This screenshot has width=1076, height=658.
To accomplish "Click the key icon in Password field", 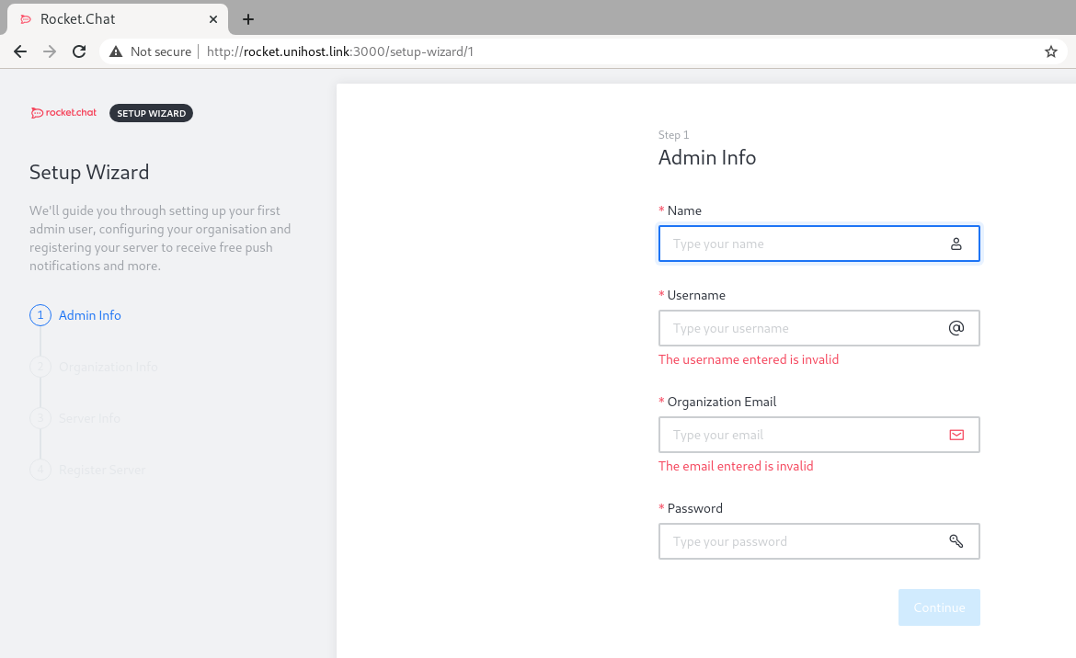I will point(956,541).
